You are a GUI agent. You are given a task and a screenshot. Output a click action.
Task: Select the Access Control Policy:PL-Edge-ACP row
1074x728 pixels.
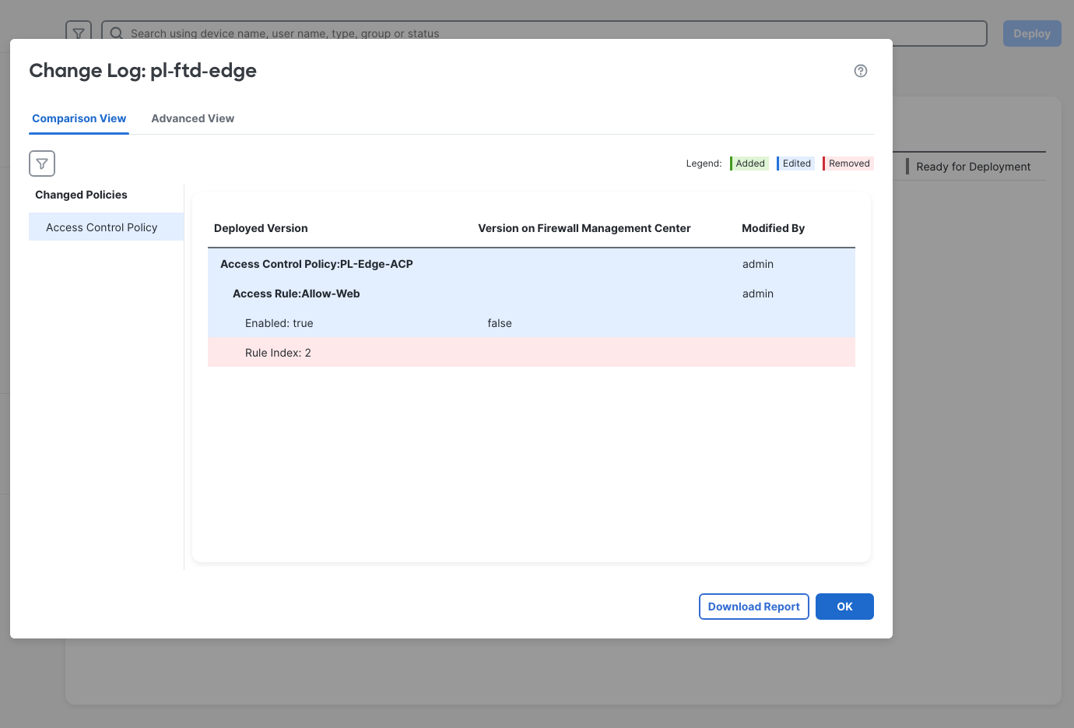coord(532,264)
